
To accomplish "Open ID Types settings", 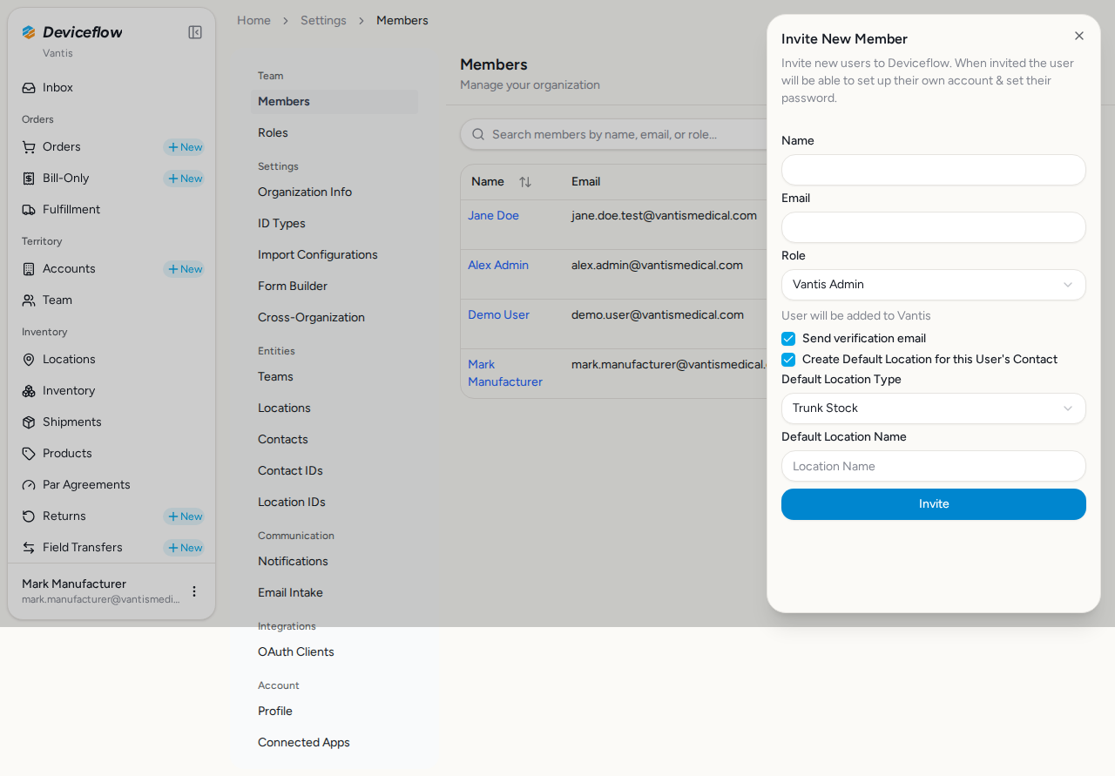I will 334,224.
